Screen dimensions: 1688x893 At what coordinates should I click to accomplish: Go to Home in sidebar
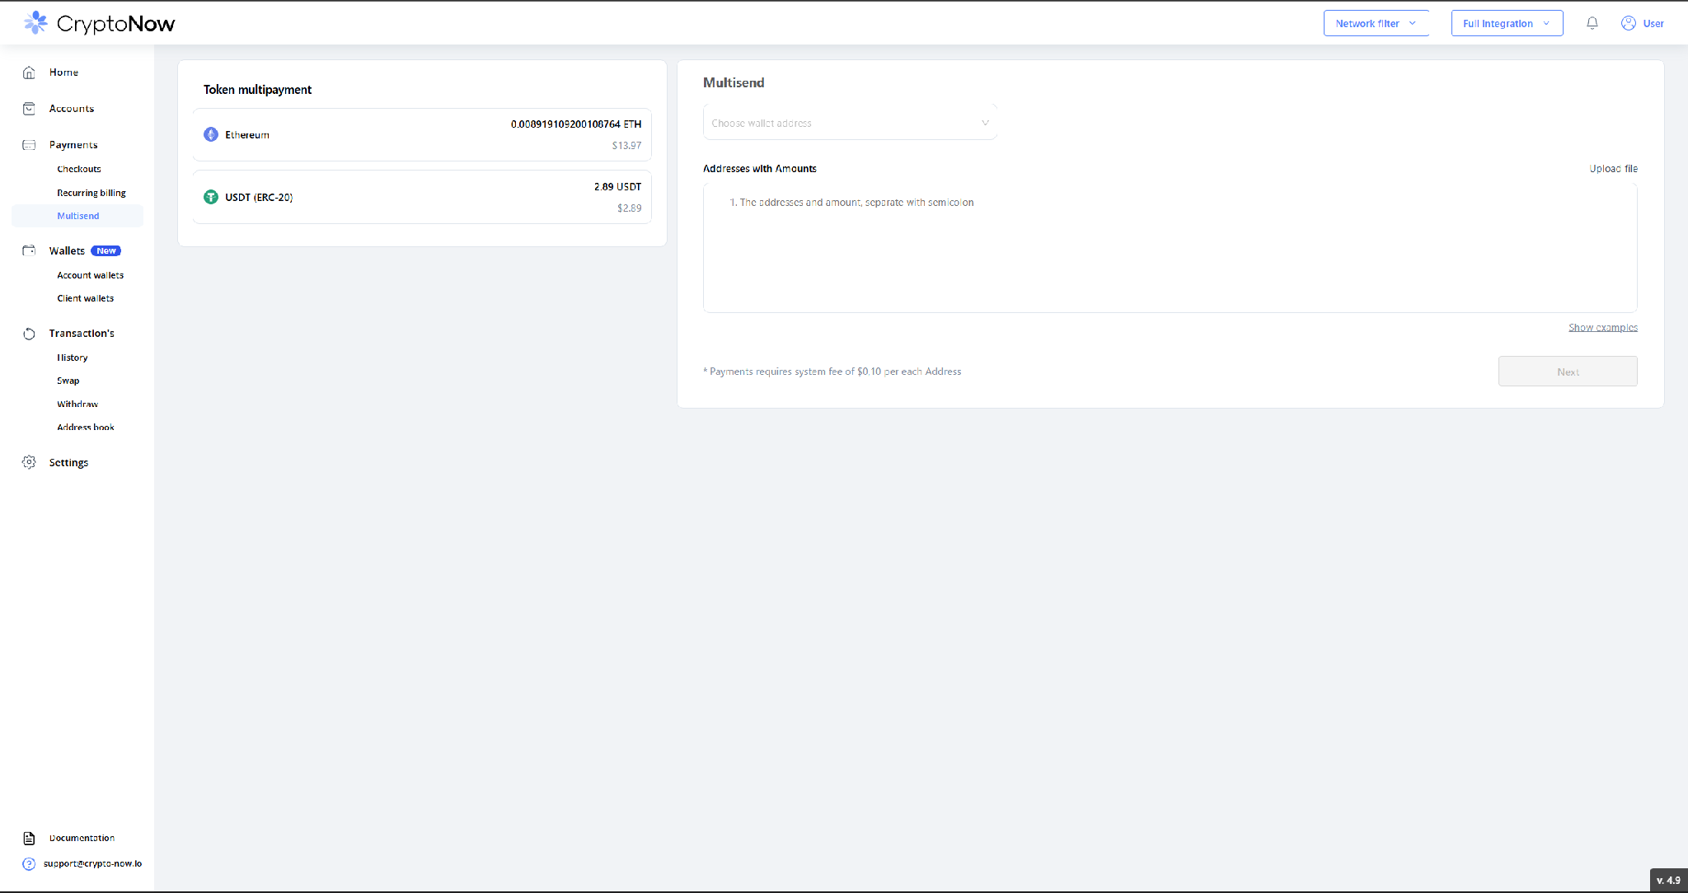coord(63,72)
